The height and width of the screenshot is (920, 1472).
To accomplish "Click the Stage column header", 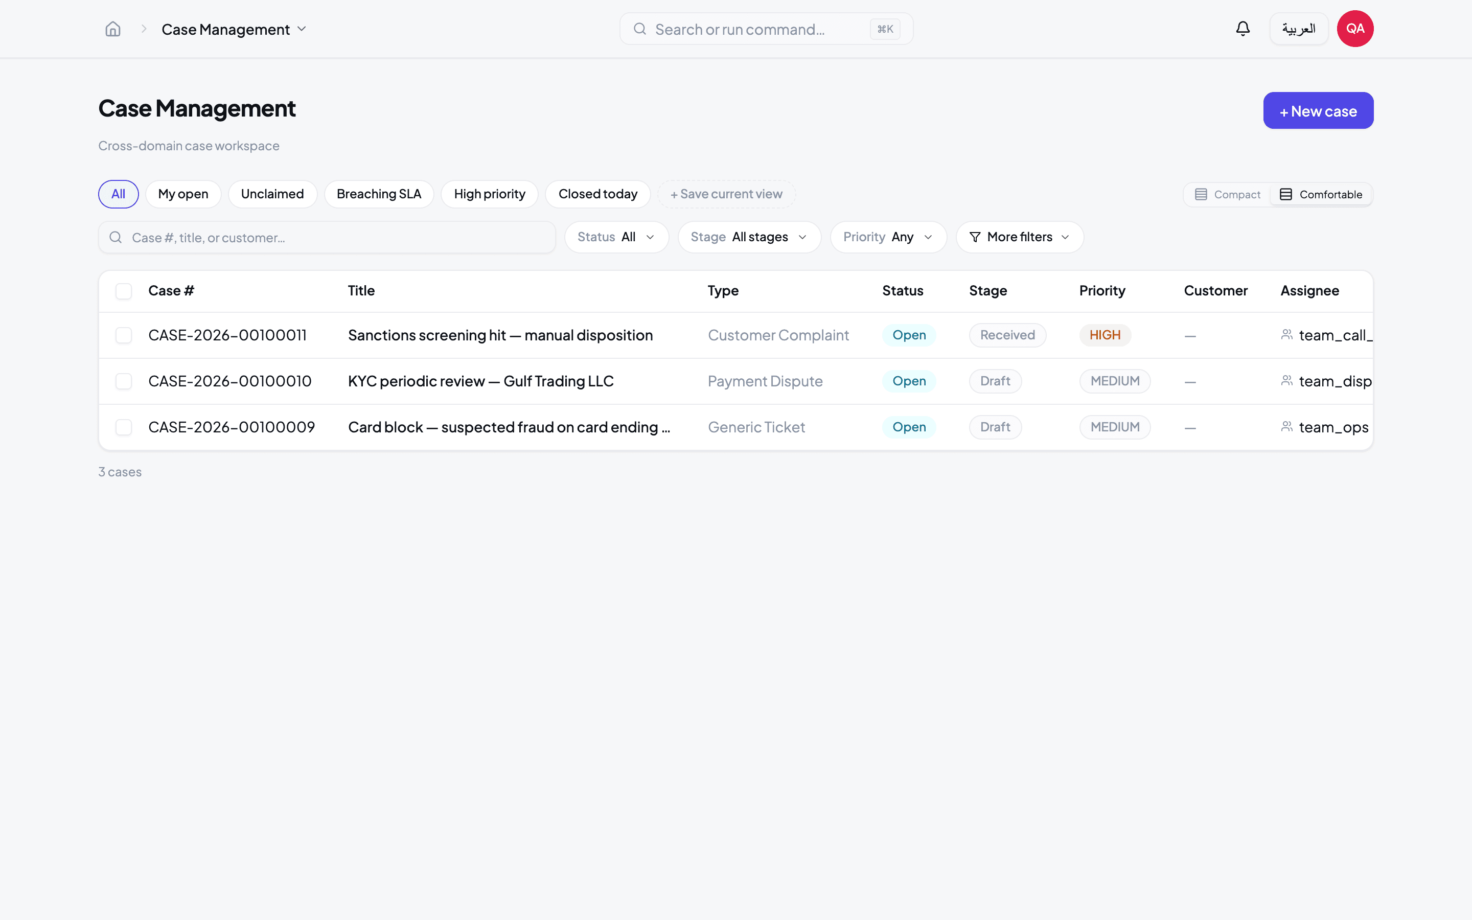I will 988,291.
